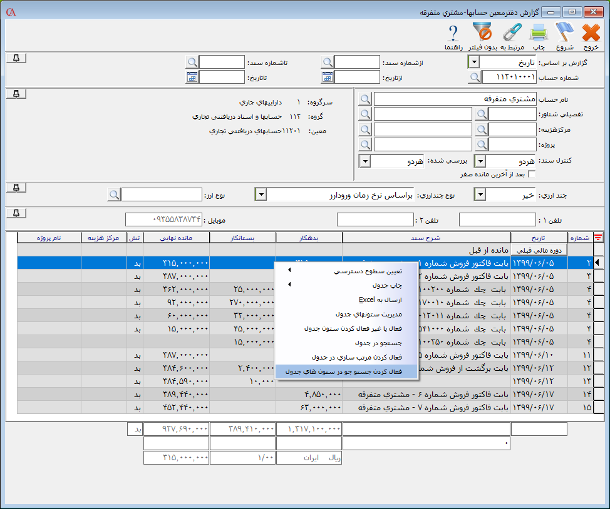
Task: Click the مرتبط به (Related) link icon
Action: tap(512, 33)
